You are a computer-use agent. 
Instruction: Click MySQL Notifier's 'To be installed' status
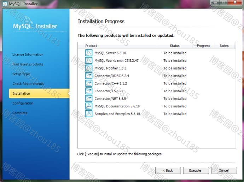[x=175, y=68]
